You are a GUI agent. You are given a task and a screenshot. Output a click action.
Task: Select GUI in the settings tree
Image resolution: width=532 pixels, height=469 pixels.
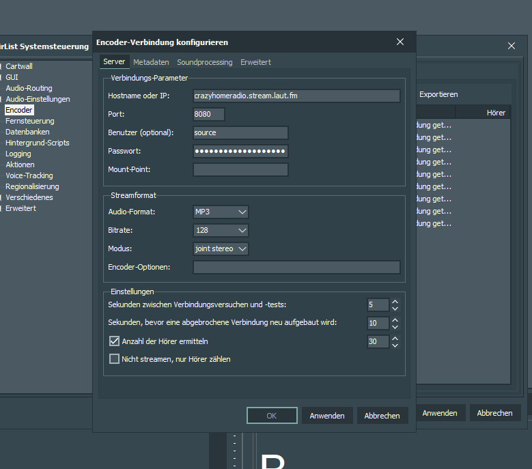tap(12, 77)
